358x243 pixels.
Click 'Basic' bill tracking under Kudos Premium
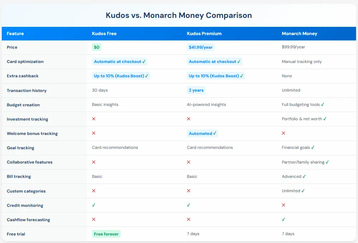[192, 176]
